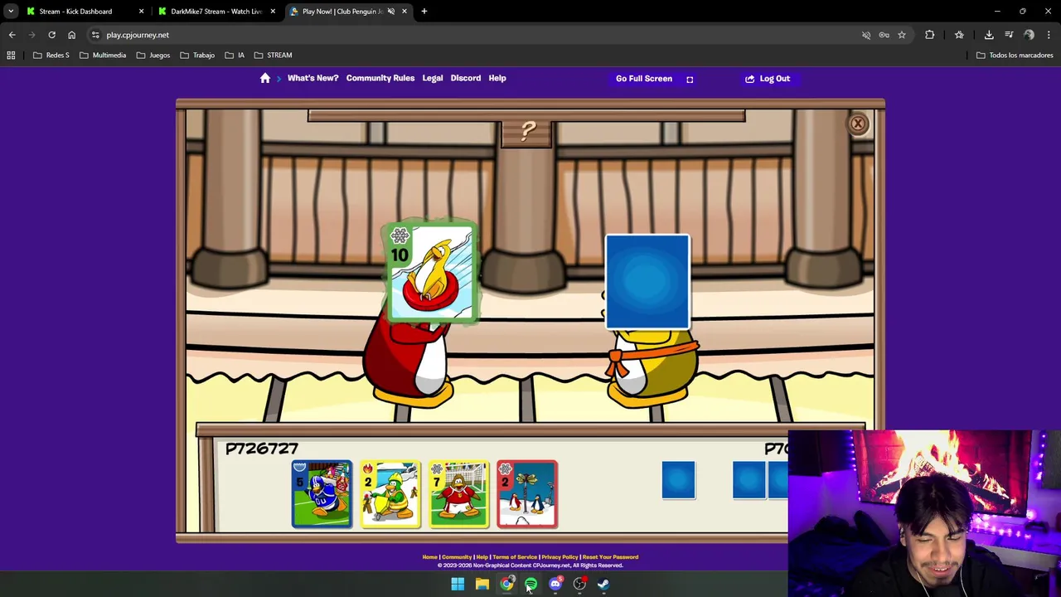Open the Multimedia bookmark folder
This screenshot has height=597, width=1061.
coord(103,55)
